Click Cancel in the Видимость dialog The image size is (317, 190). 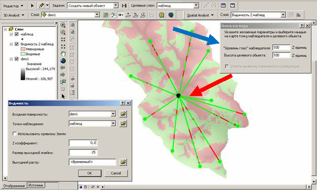pyautogui.click(x=116, y=173)
